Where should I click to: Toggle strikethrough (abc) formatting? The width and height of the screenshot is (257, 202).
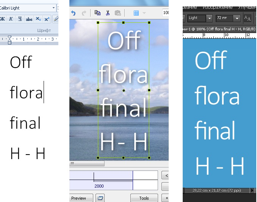[29, 19]
